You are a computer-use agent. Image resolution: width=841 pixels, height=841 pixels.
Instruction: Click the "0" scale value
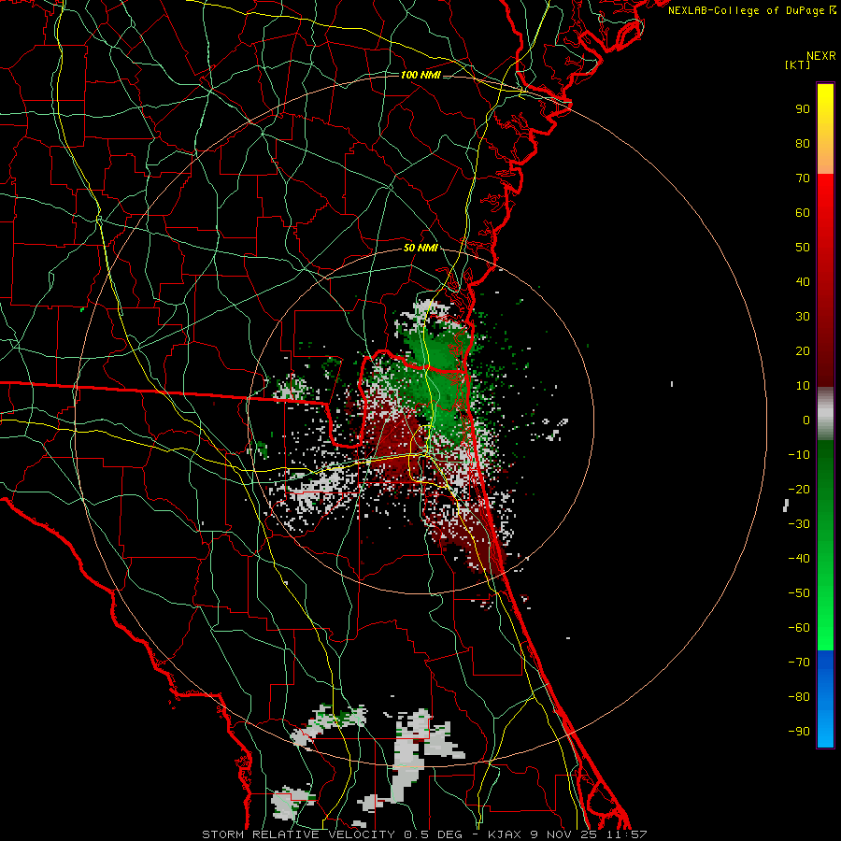point(806,420)
